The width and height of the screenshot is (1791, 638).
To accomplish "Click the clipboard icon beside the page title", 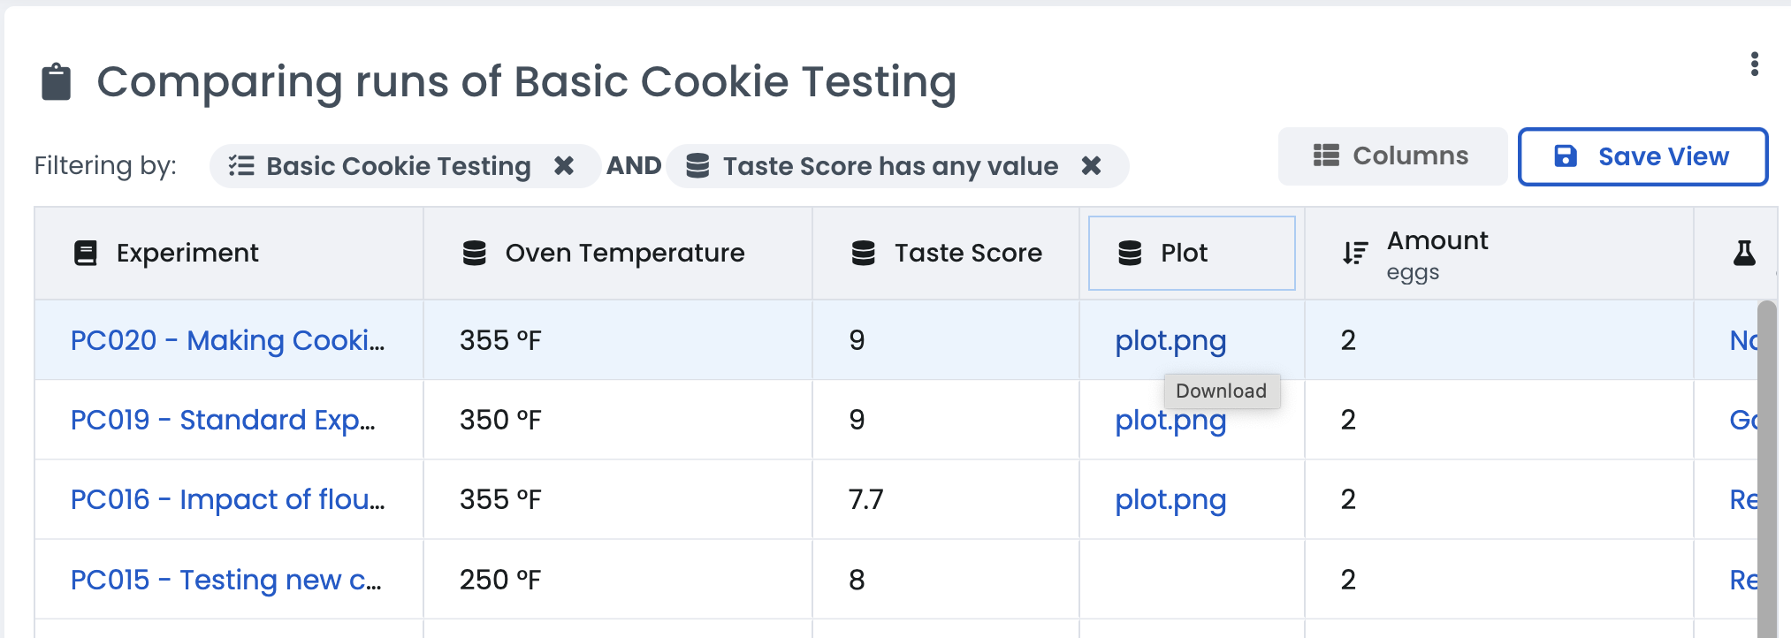I will click(x=57, y=82).
